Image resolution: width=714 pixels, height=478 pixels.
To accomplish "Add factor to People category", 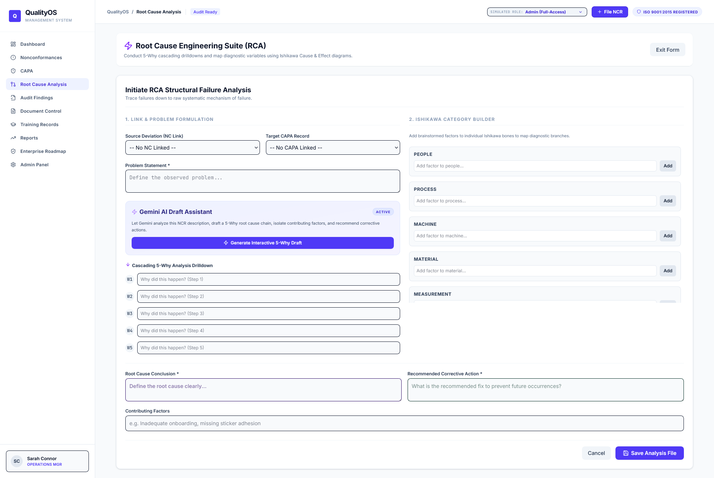I will [x=668, y=166].
